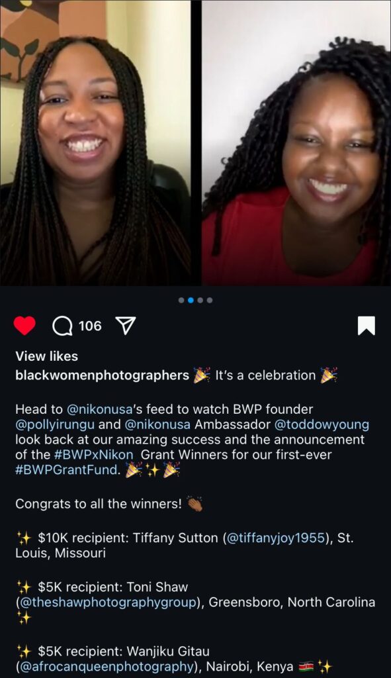Unlike the post via red heart icon
391x678 pixels.
[24, 326]
